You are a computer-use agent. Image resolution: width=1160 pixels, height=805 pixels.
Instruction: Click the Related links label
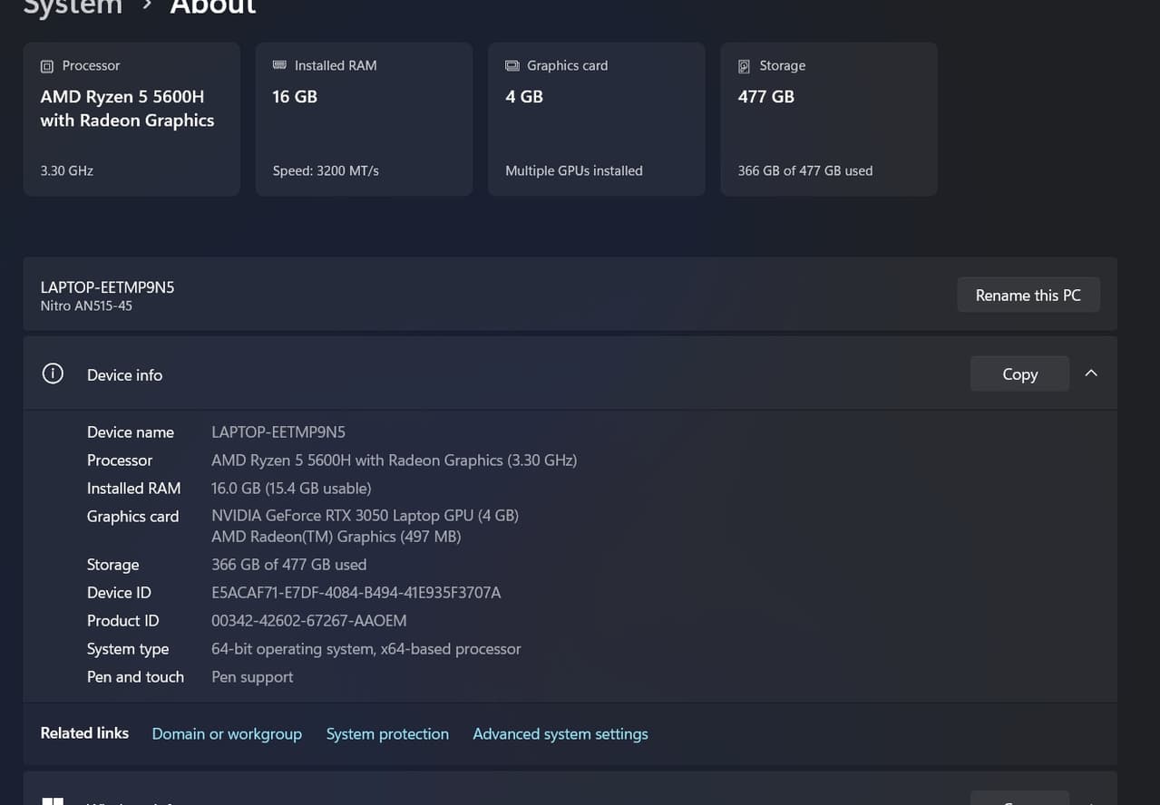(84, 732)
